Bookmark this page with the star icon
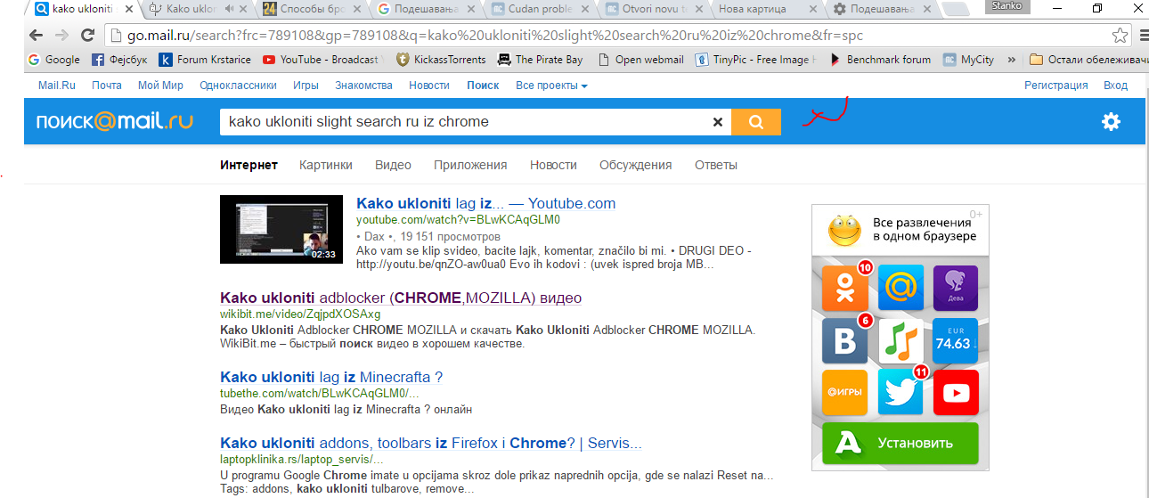 pos(1120,37)
